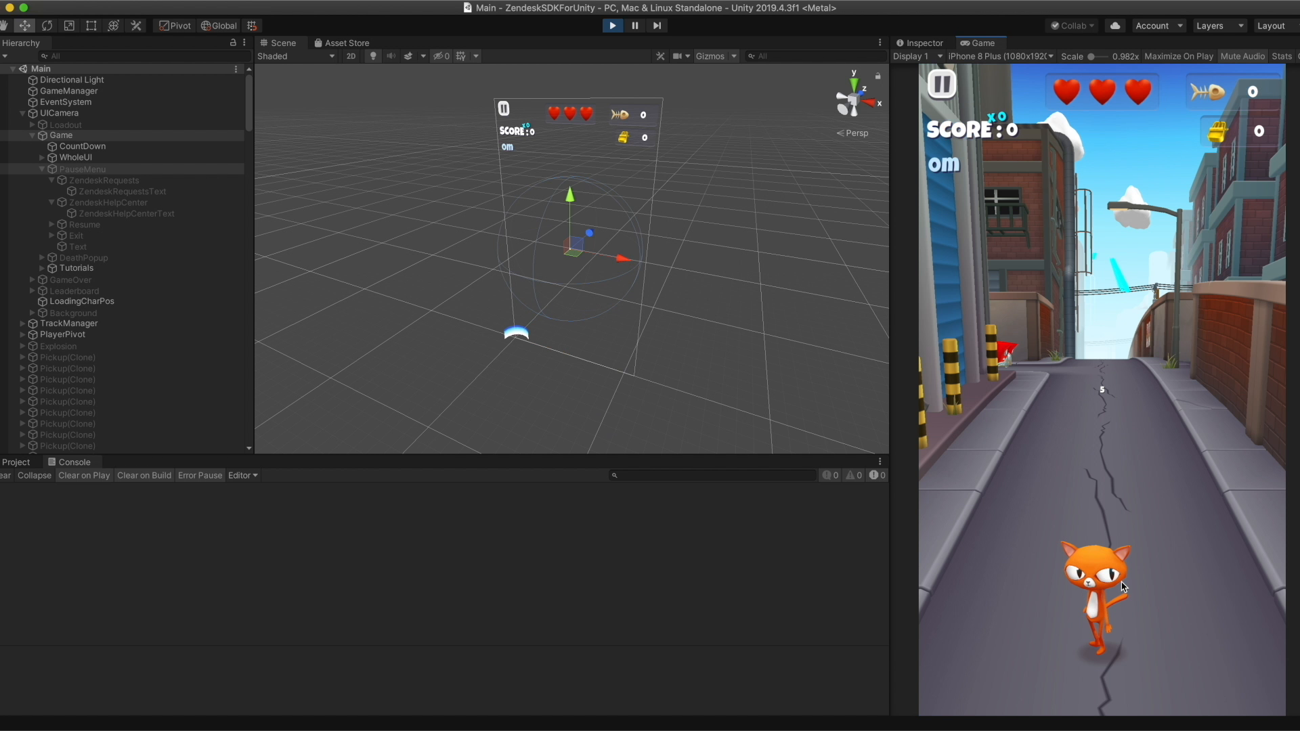Open Shaded draw mode dropdown

(x=296, y=56)
